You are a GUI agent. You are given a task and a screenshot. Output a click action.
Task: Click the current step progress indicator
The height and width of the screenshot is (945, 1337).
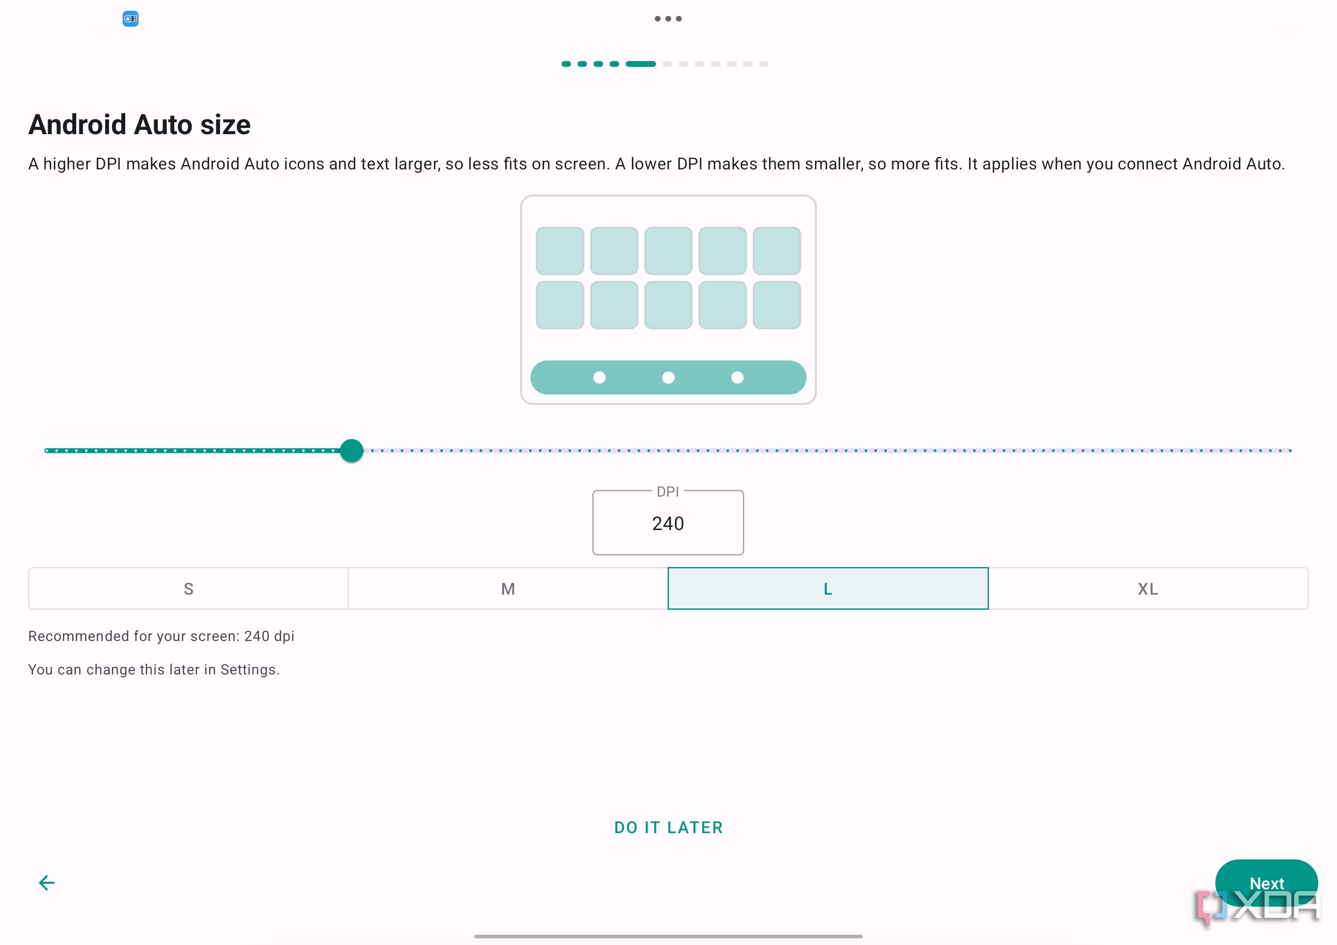(x=640, y=64)
